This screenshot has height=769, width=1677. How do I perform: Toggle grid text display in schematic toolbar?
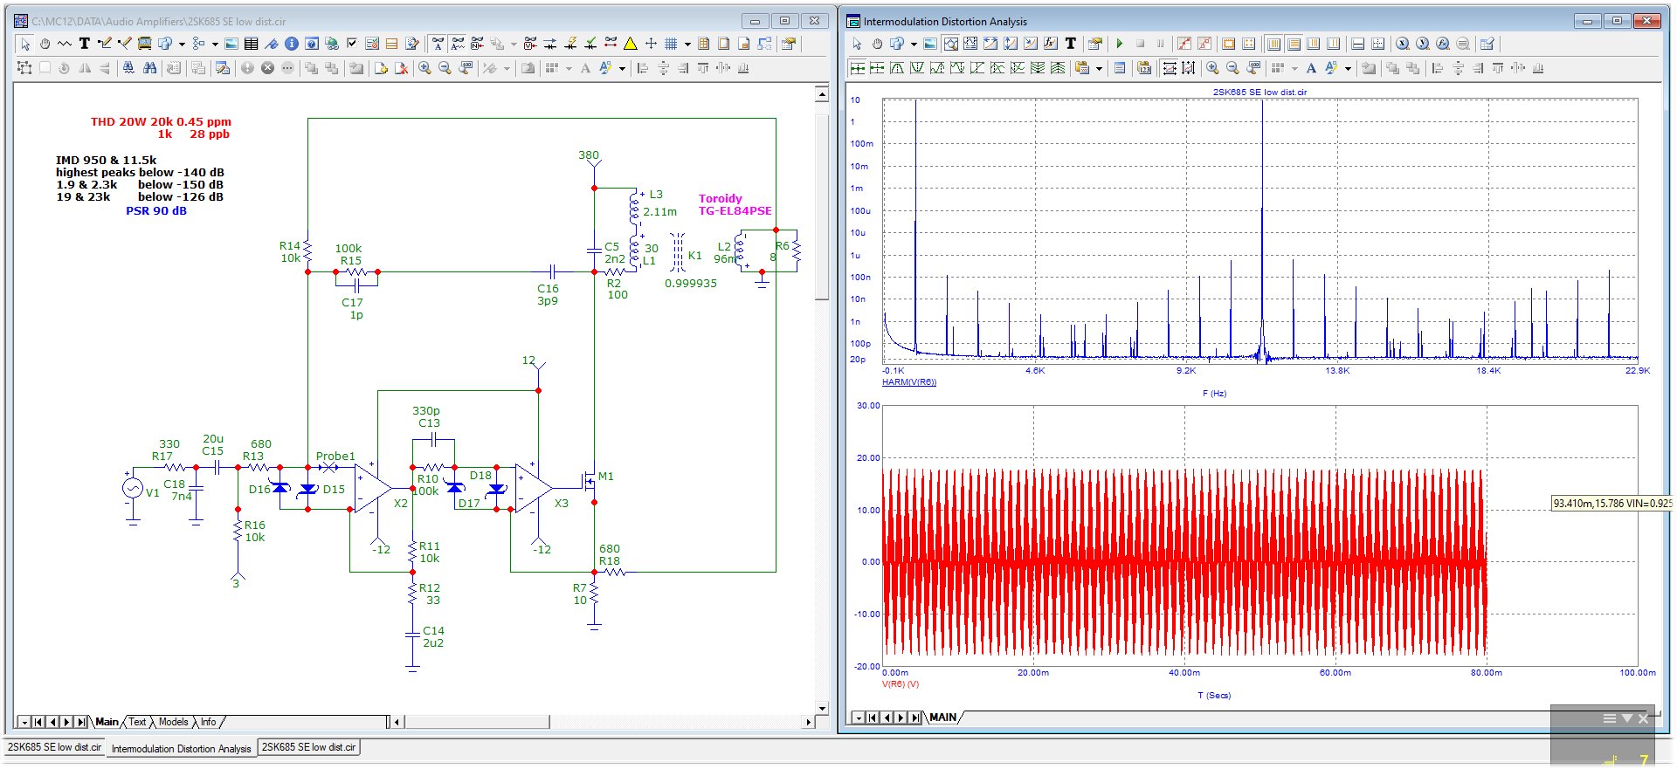[438, 44]
